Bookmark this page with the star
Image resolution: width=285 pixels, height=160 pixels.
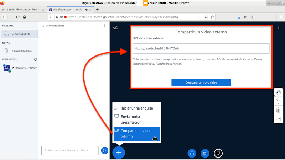[x=212, y=17]
